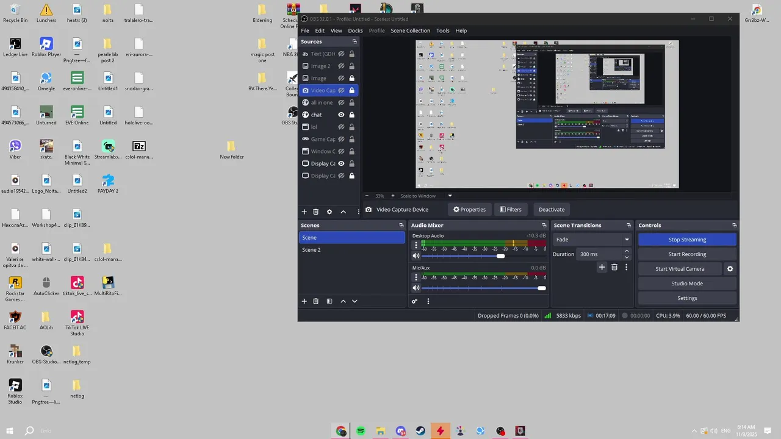Open Chrome from the taskbar
Screen dimensions: 781x439
(x=341, y=431)
